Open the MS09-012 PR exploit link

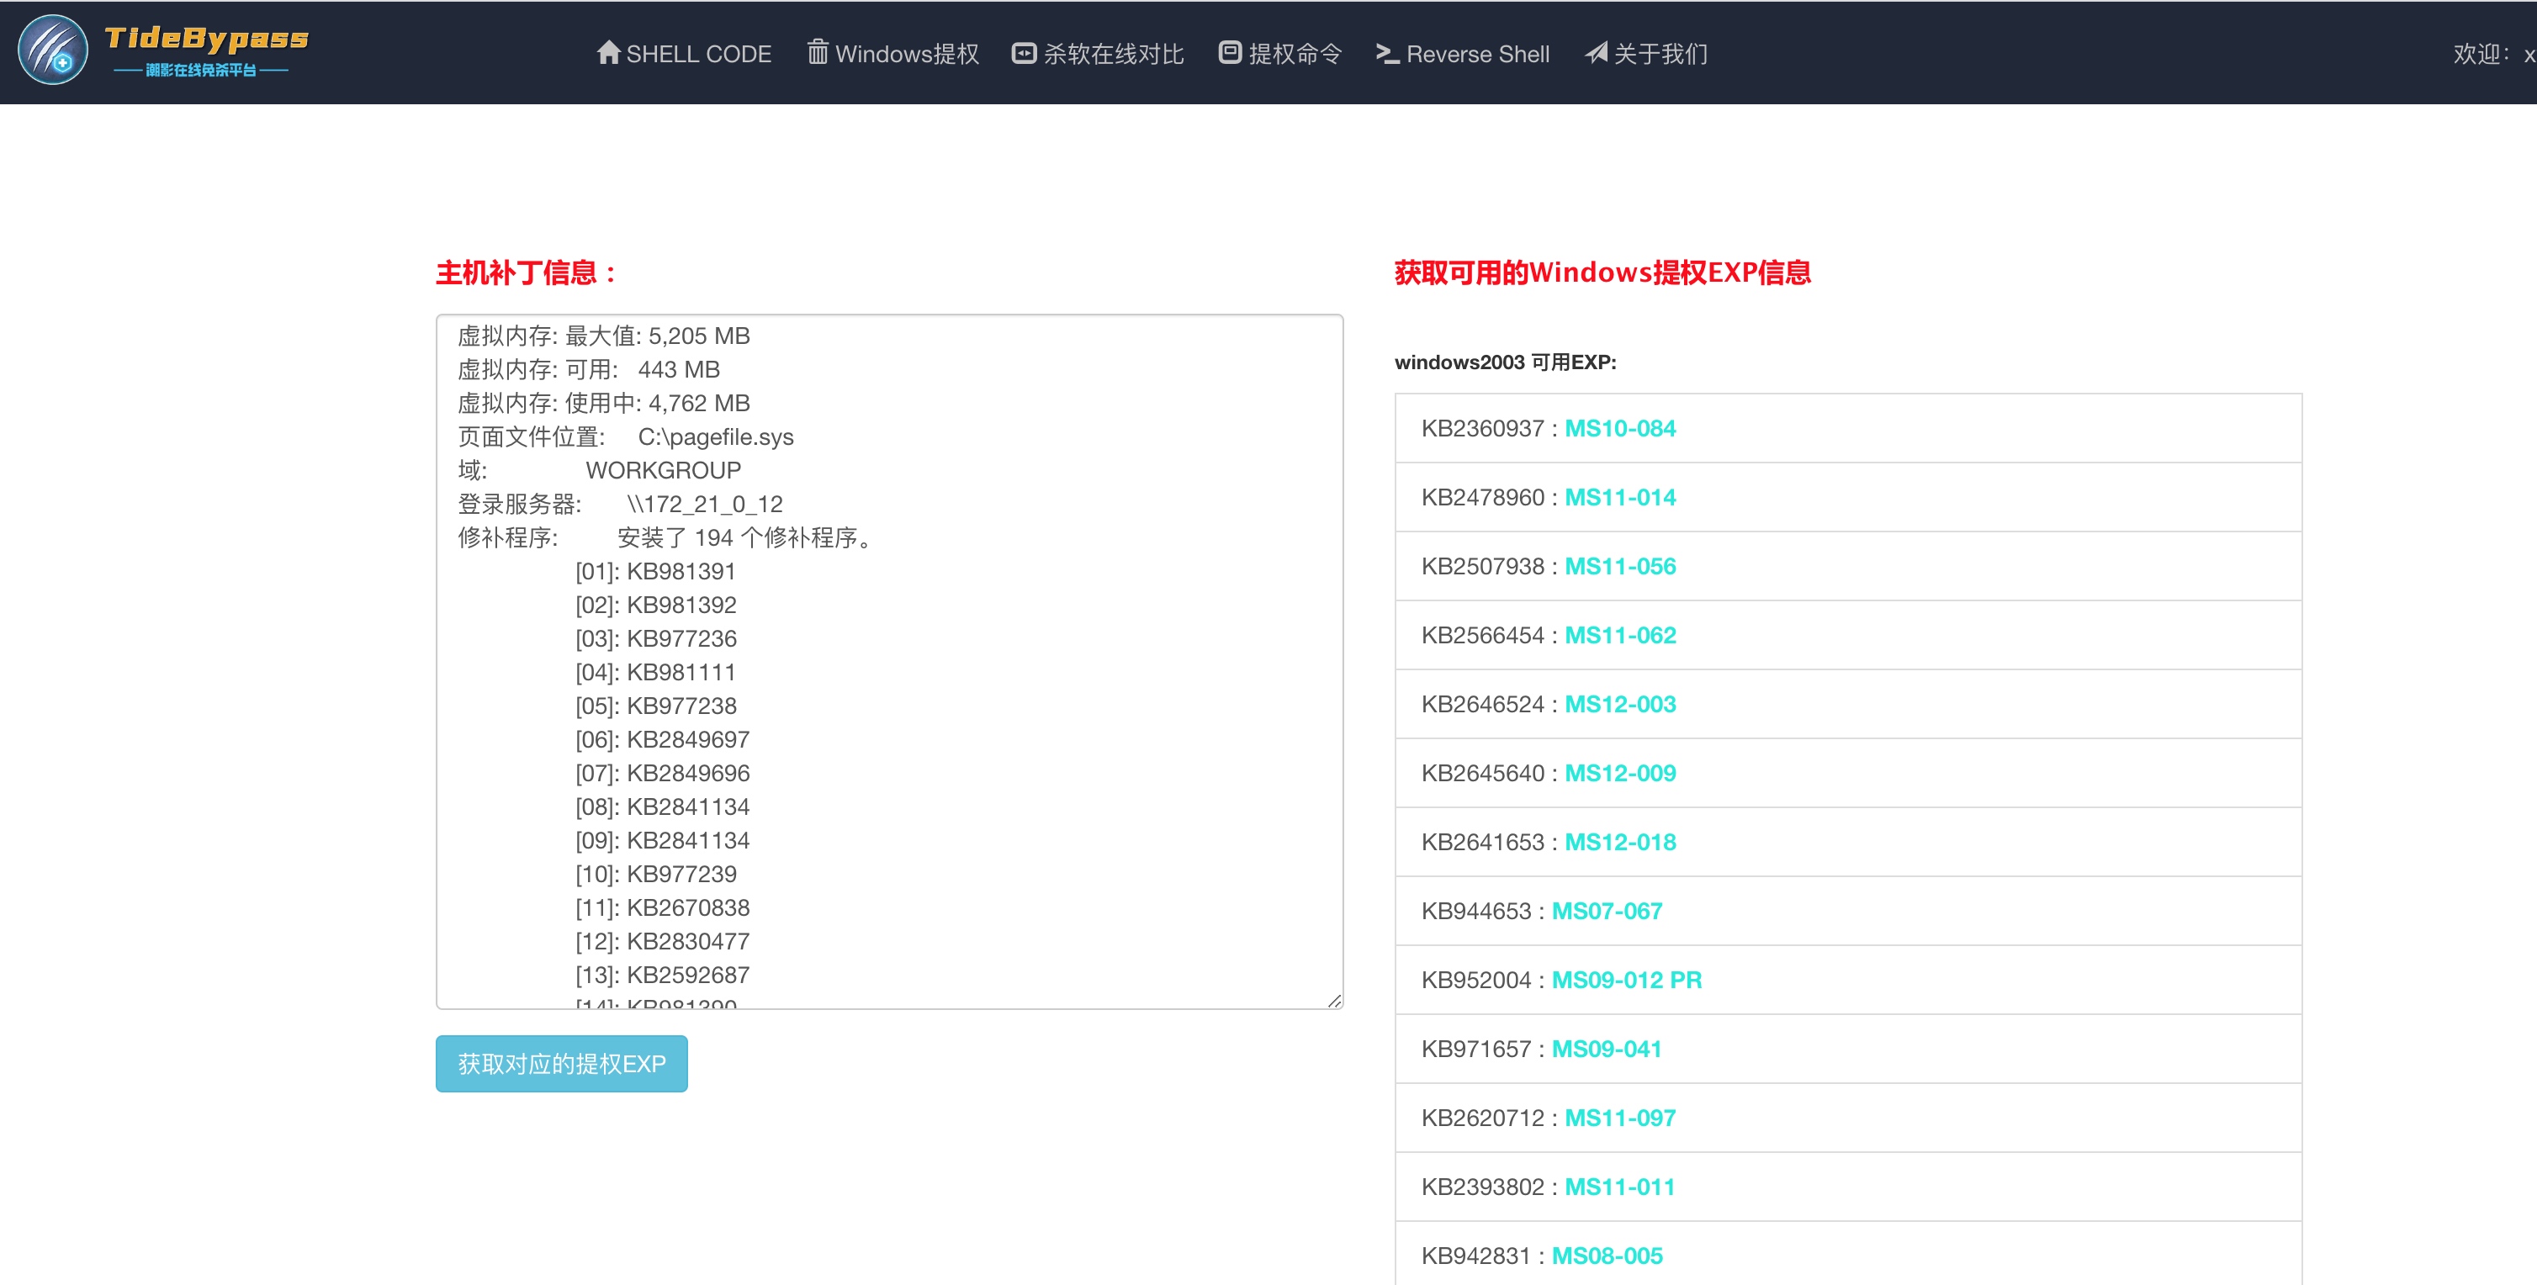(1626, 980)
